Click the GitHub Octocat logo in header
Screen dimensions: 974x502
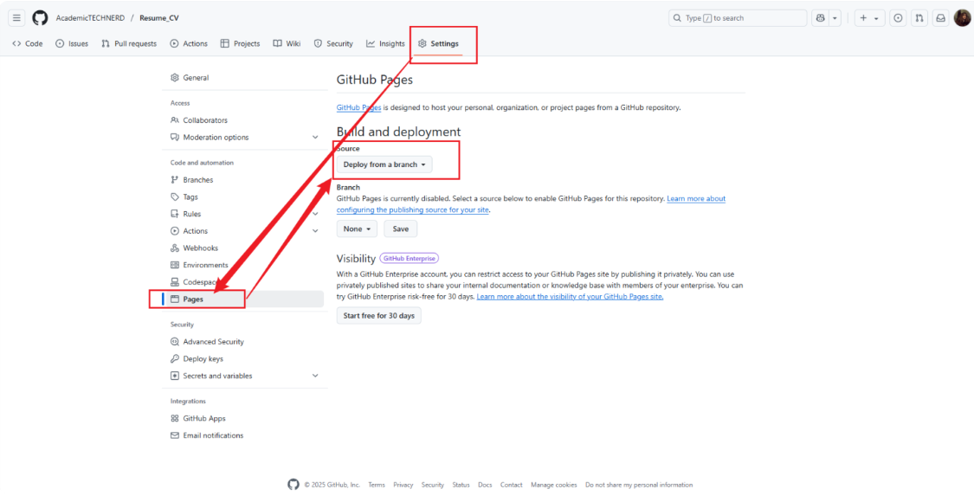(x=40, y=18)
